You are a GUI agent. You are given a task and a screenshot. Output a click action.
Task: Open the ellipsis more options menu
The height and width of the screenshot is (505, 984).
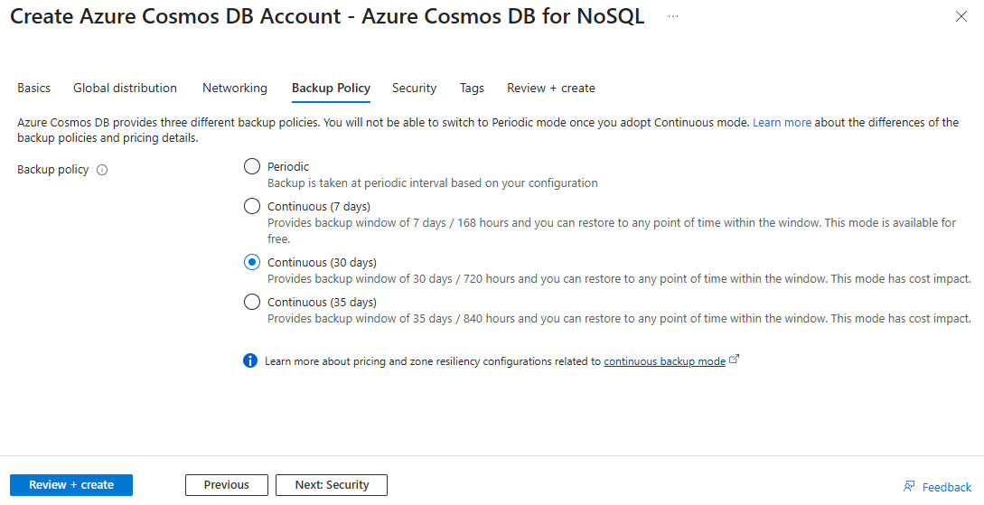point(673,16)
